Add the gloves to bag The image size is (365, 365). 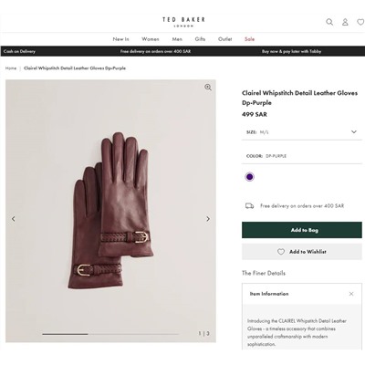pyautogui.click(x=302, y=230)
